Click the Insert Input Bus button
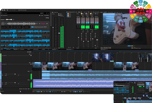This screenshot has width=152, height=103. pyautogui.click(x=96, y=12)
